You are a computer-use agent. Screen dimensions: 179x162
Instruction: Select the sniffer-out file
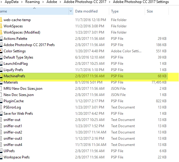(x=12, y=120)
